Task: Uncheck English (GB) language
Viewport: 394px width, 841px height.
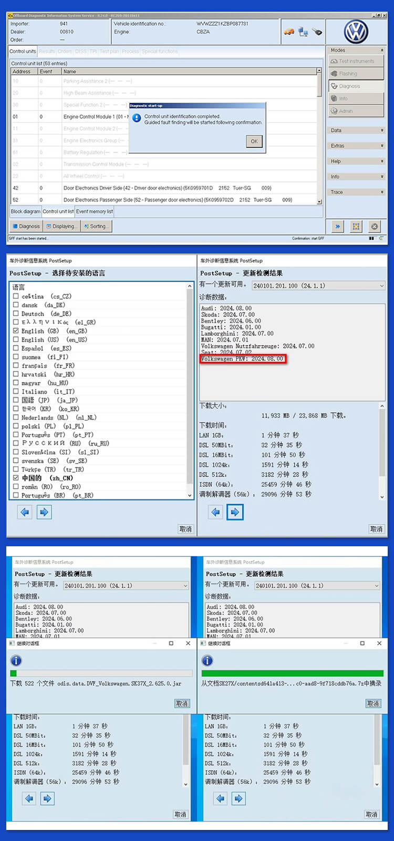Action: pyautogui.click(x=16, y=331)
